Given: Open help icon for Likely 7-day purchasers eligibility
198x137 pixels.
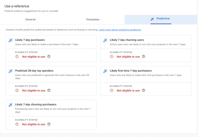Looking at the screenshot, I should click(x=49, y=57).
